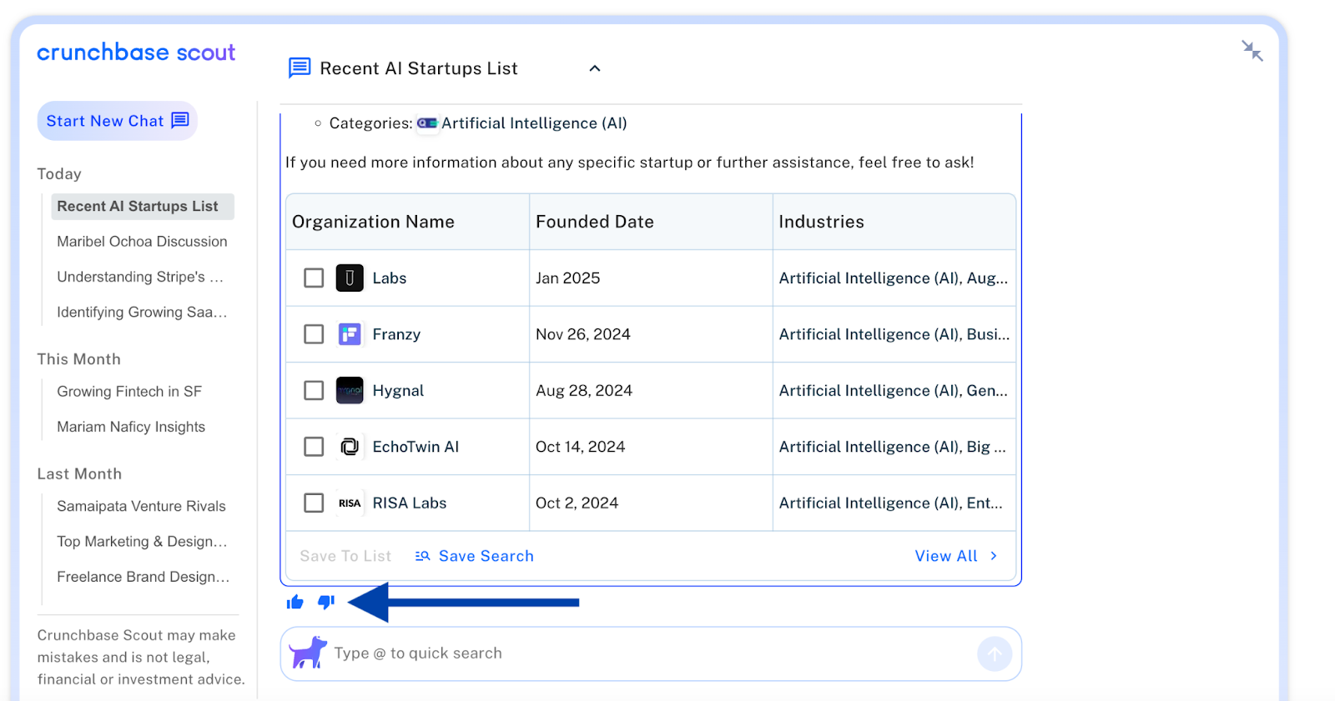
Task: Open the Freelance Brand Design… chat
Action: pyautogui.click(x=143, y=577)
